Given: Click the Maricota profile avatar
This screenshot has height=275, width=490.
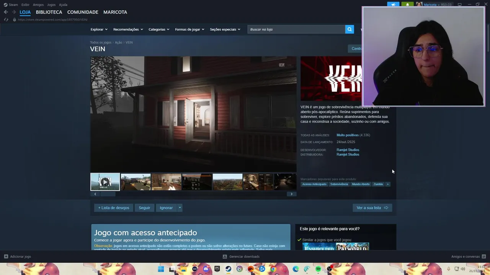Looking at the screenshot, I should pos(419,5).
